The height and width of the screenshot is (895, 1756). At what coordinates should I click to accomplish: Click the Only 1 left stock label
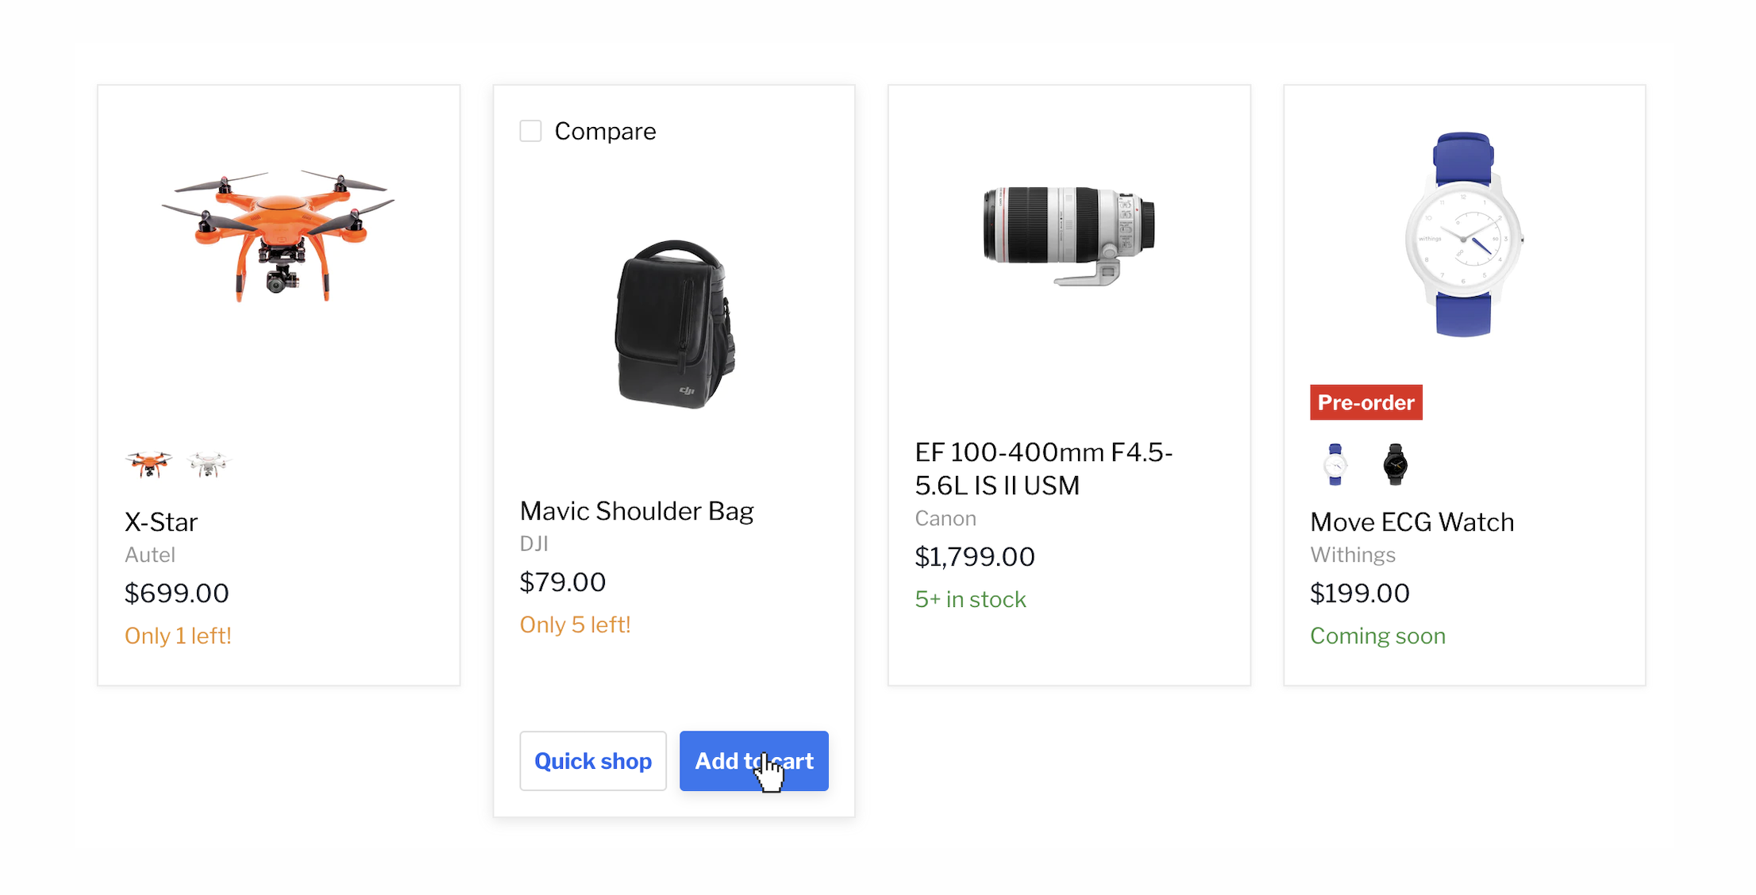point(178,635)
